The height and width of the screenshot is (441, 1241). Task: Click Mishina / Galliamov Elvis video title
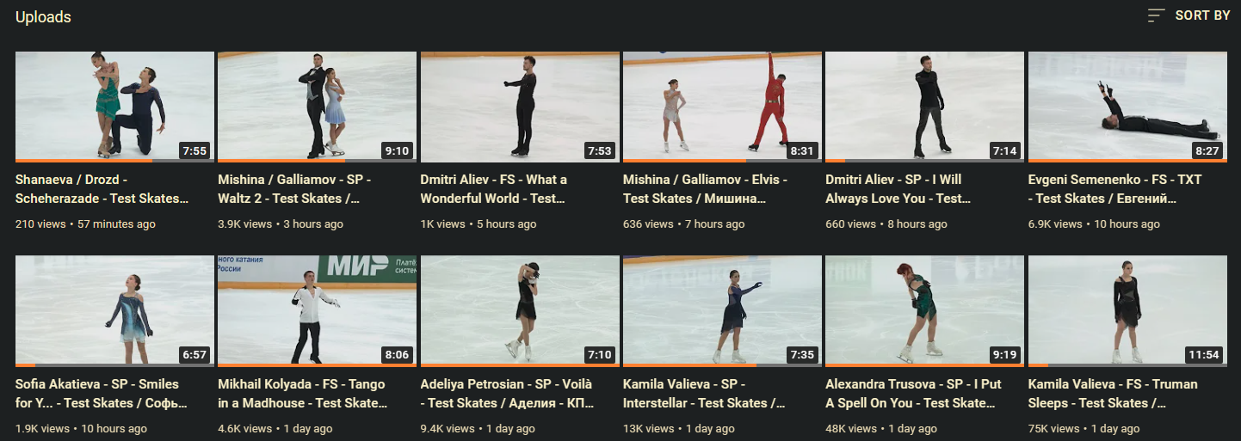pyautogui.click(x=706, y=189)
